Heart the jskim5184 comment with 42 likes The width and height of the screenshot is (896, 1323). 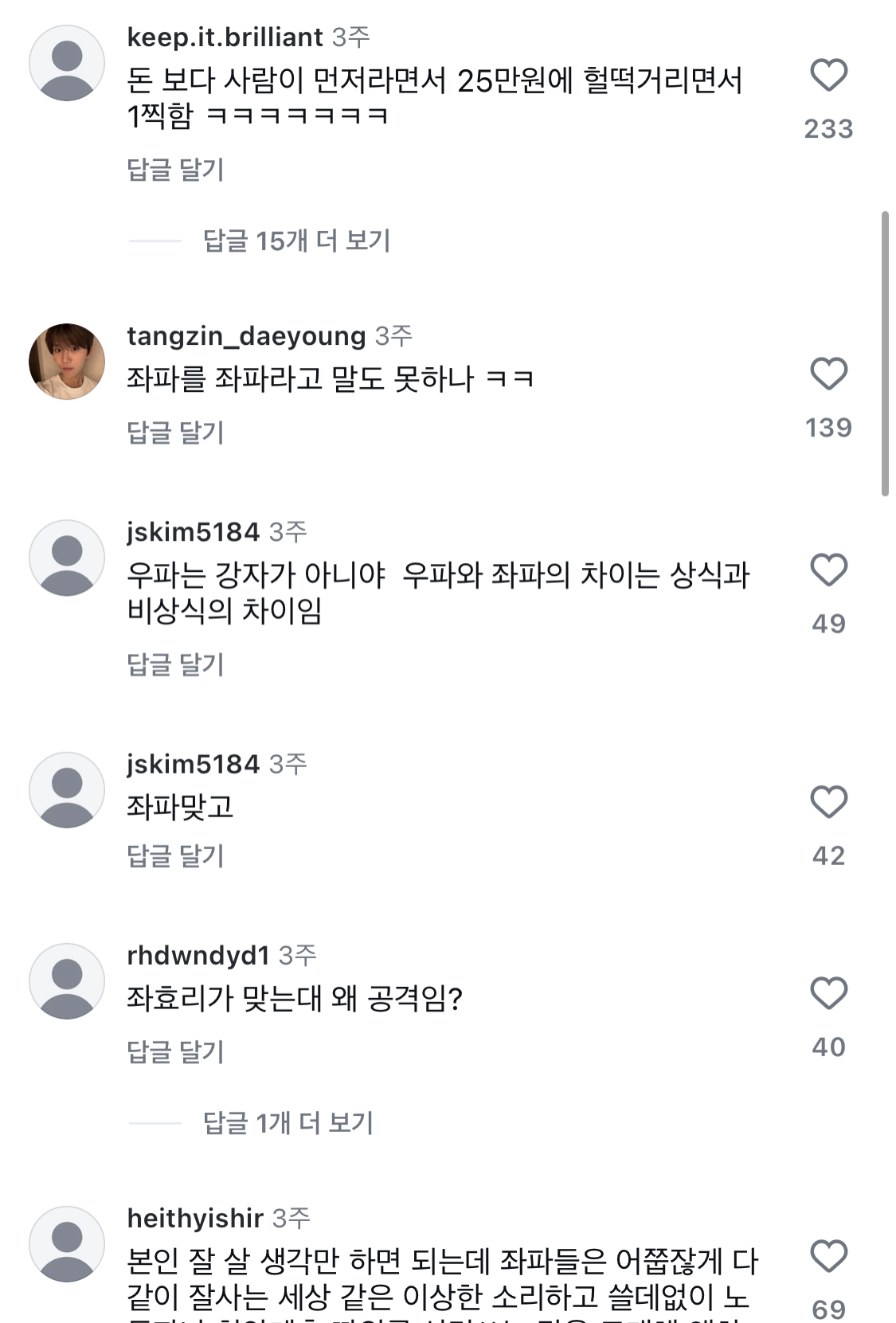click(x=828, y=802)
